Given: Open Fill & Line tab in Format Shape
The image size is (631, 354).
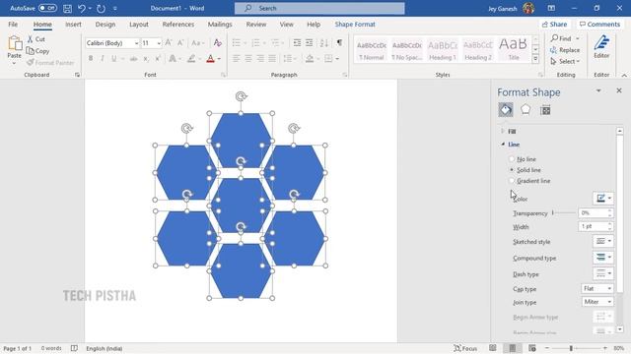Looking at the screenshot, I should tap(506, 109).
